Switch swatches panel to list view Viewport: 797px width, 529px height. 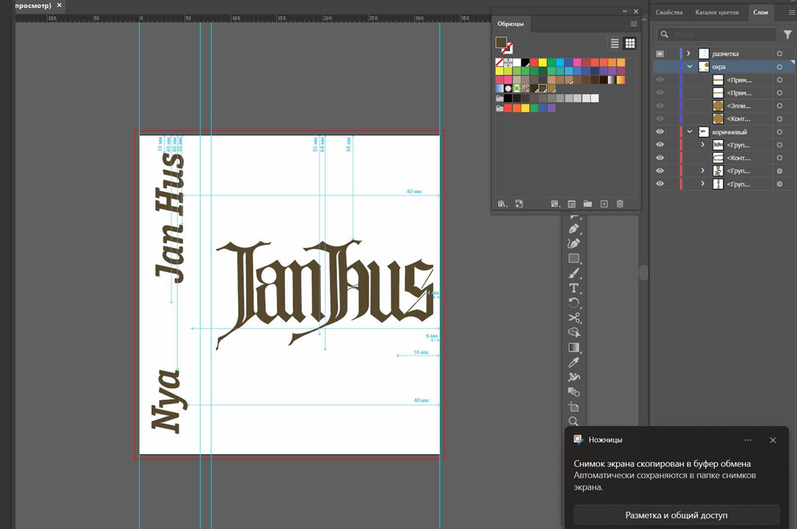tap(615, 43)
